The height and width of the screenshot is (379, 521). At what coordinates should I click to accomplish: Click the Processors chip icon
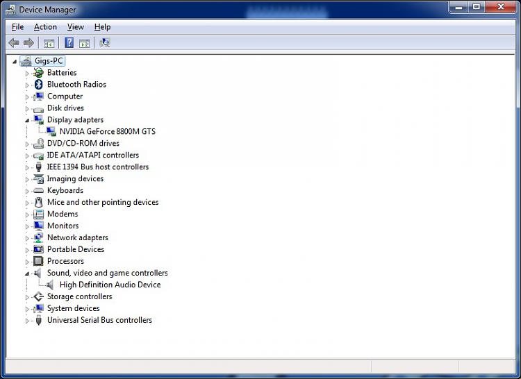38,261
